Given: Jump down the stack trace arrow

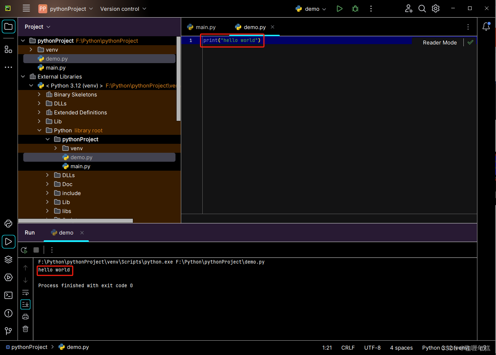Looking at the screenshot, I should coord(25,280).
